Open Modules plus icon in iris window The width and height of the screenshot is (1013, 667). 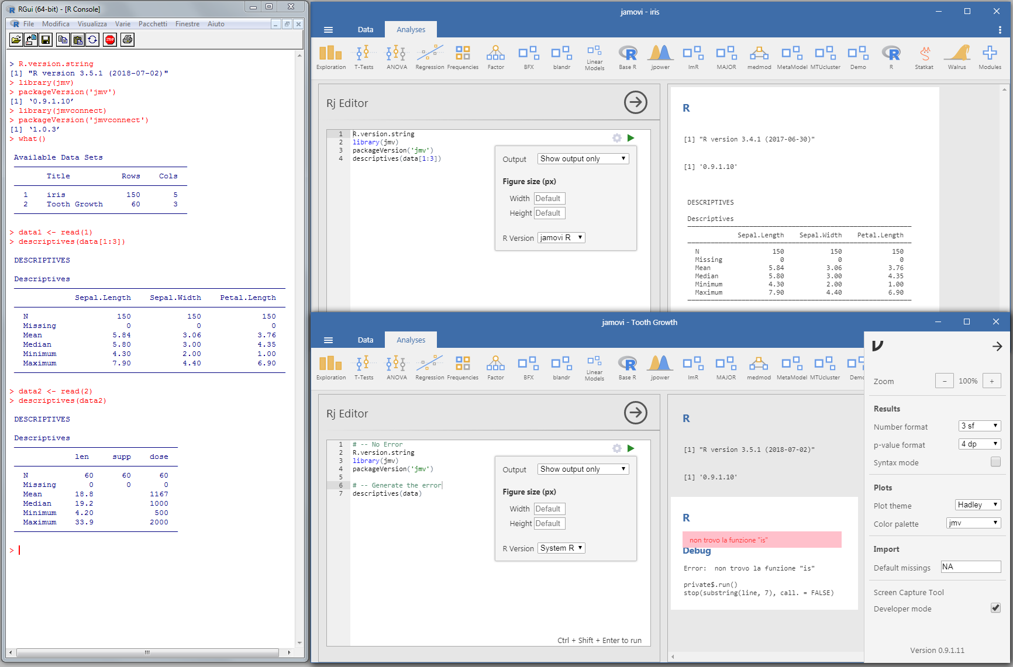click(x=990, y=57)
